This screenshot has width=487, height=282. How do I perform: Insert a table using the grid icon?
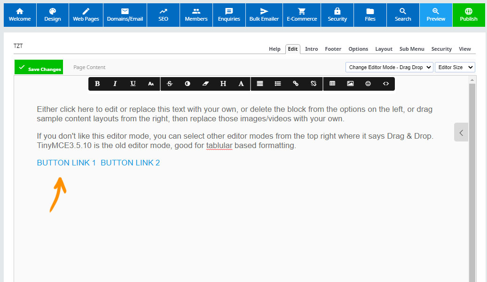(x=332, y=84)
